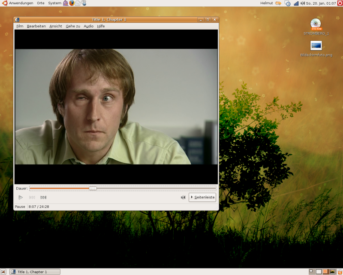Screen dimensions: 343x275
Task: Launch Firefox from the top panel
Action: coord(72,3)
